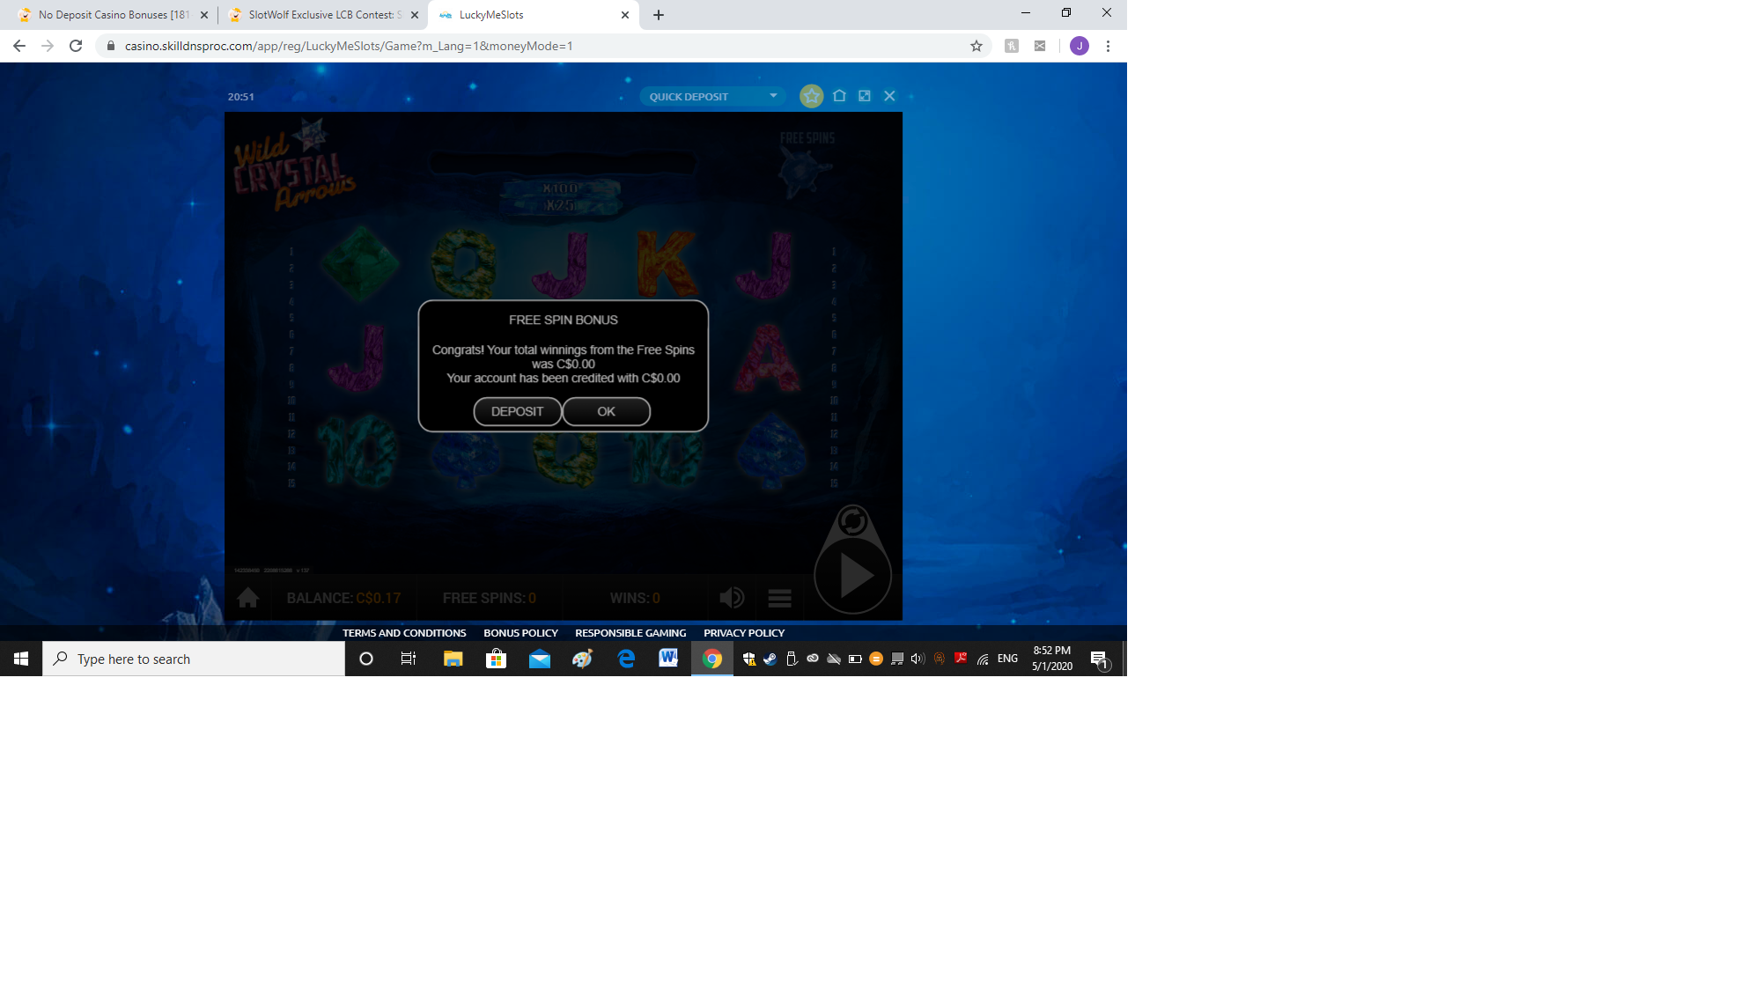Reload the current page

point(76,46)
